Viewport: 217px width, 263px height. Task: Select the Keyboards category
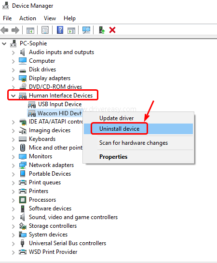tap(42, 139)
